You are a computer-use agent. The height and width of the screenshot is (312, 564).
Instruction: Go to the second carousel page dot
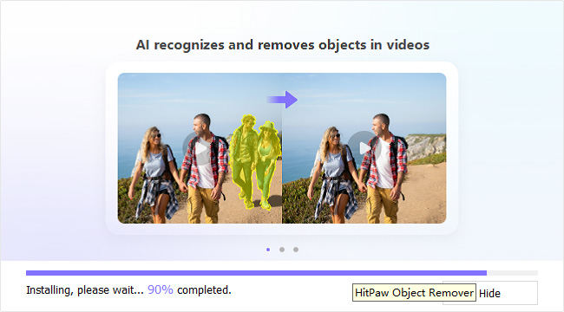coord(282,250)
